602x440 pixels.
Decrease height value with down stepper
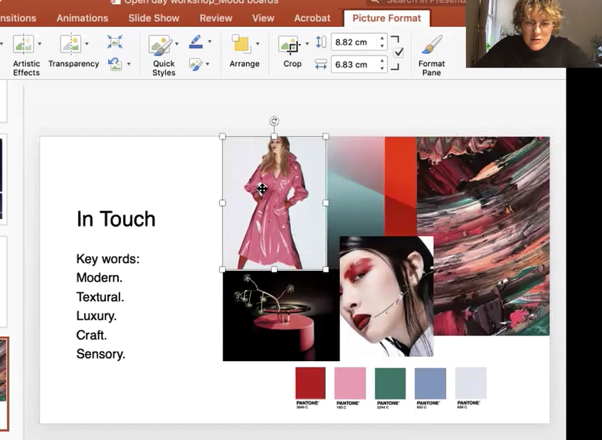[382, 45]
